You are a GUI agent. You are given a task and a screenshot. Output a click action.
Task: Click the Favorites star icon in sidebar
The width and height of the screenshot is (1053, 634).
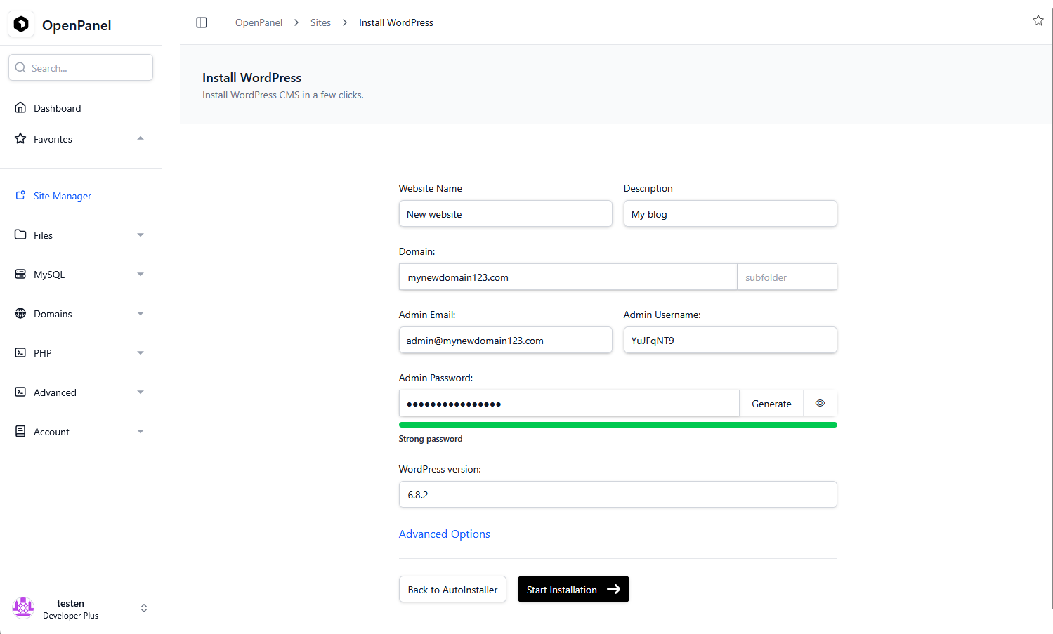[x=20, y=138]
